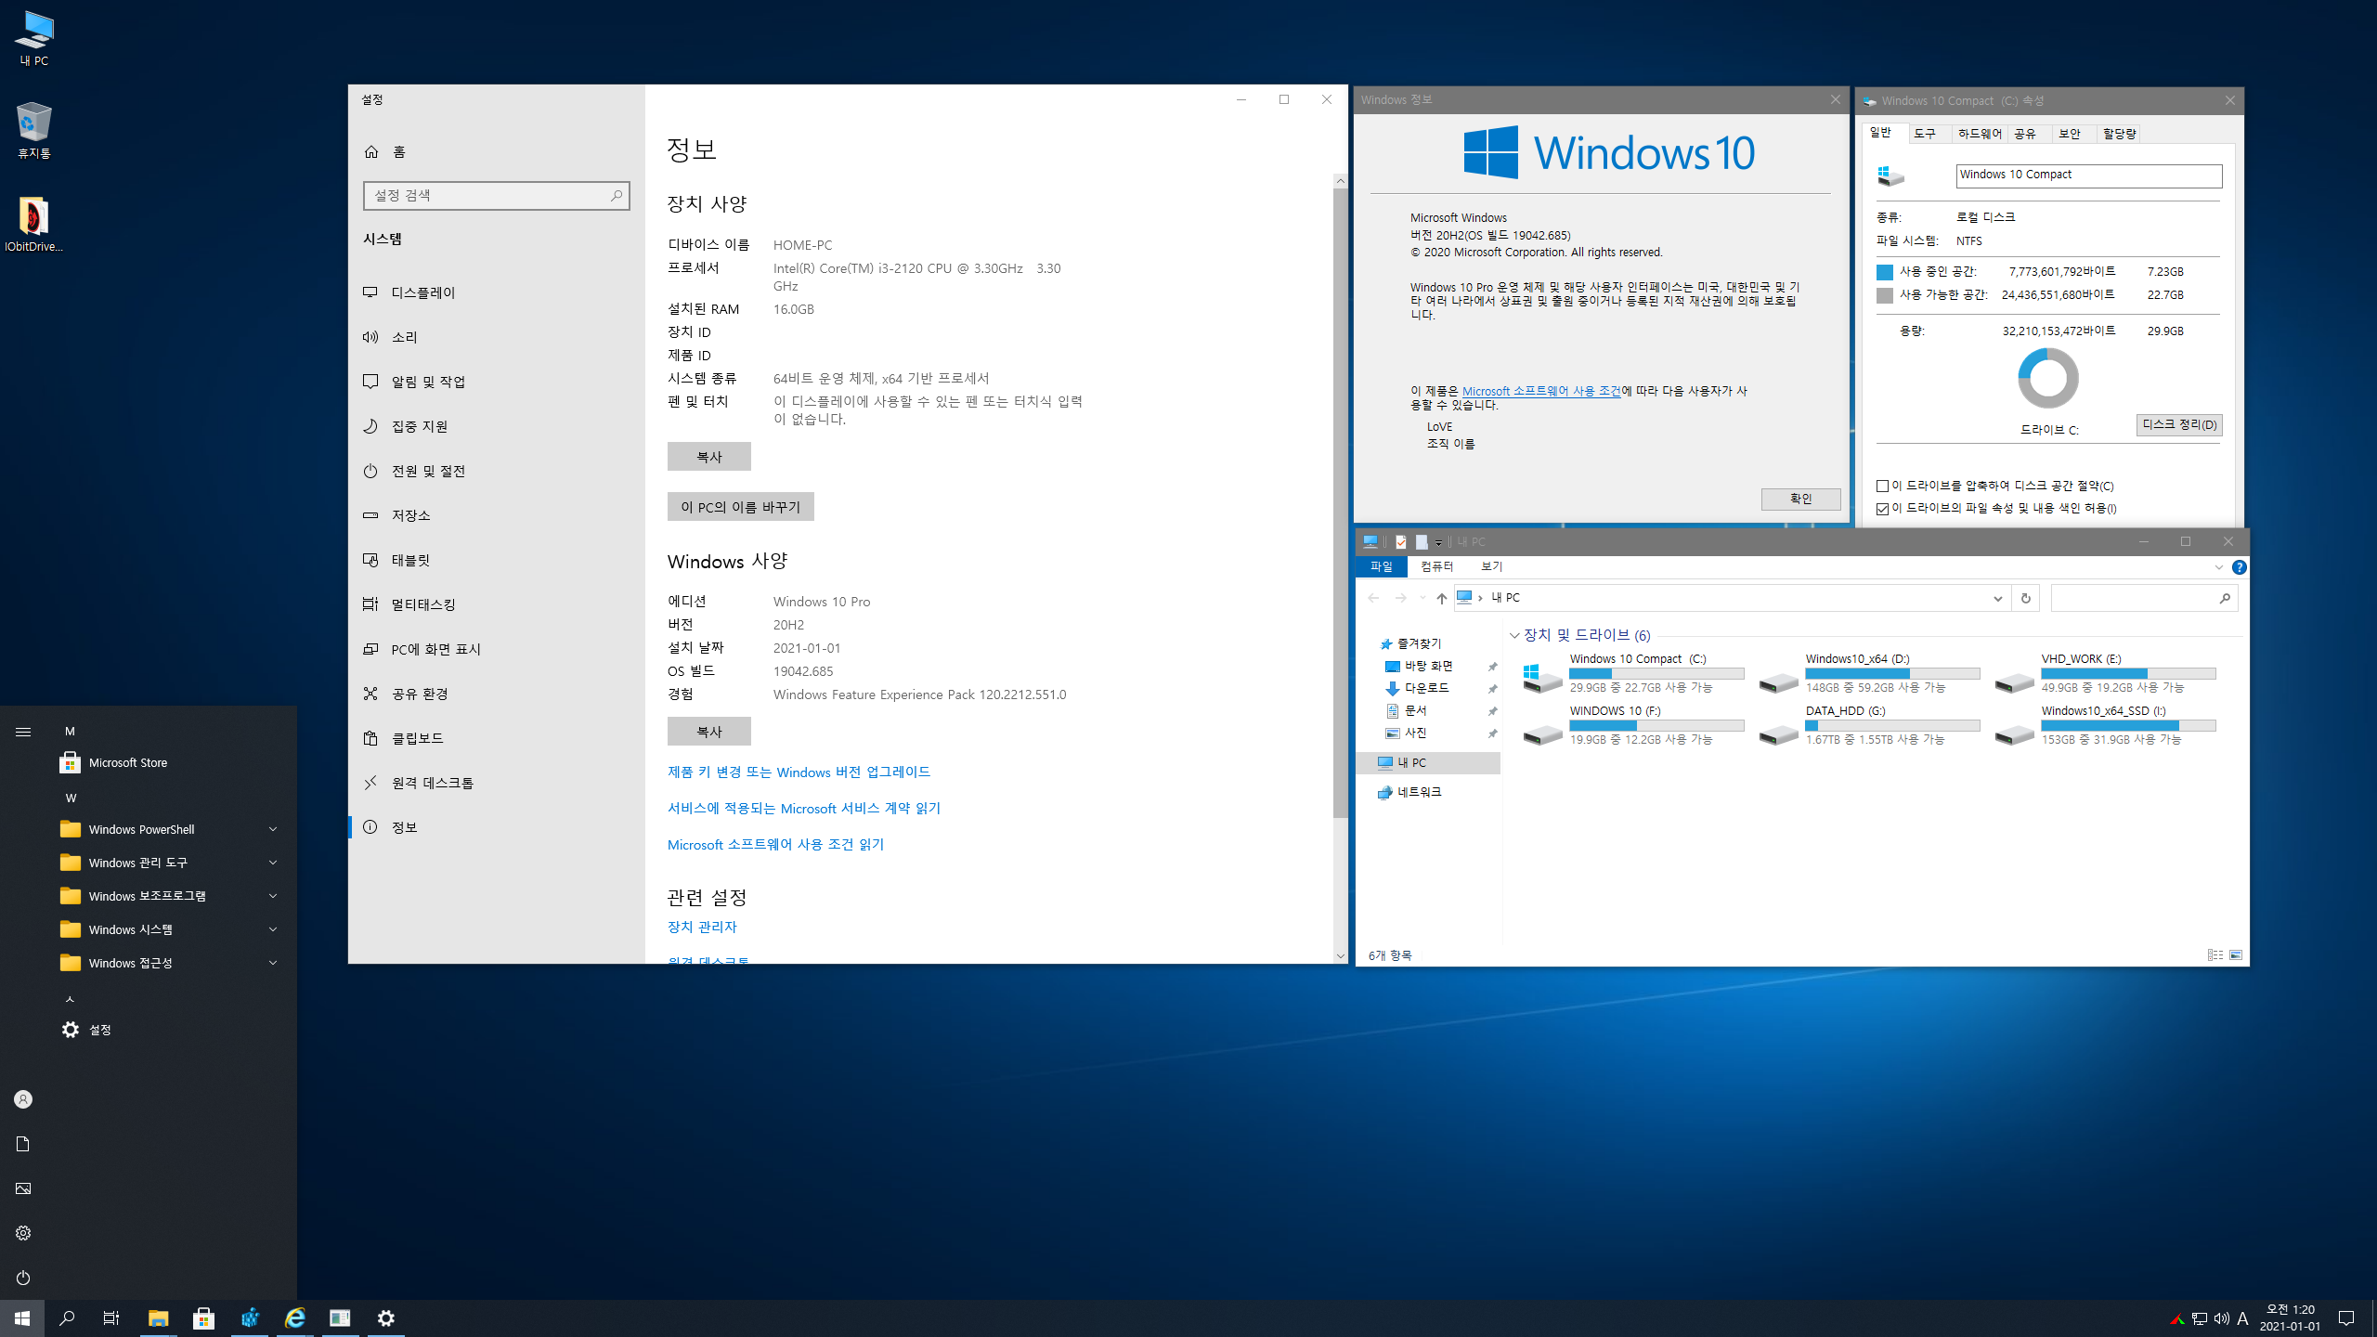This screenshot has width=2377, height=1337.
Task: Click the home icon in Settings sidebar
Action: pos(371,151)
